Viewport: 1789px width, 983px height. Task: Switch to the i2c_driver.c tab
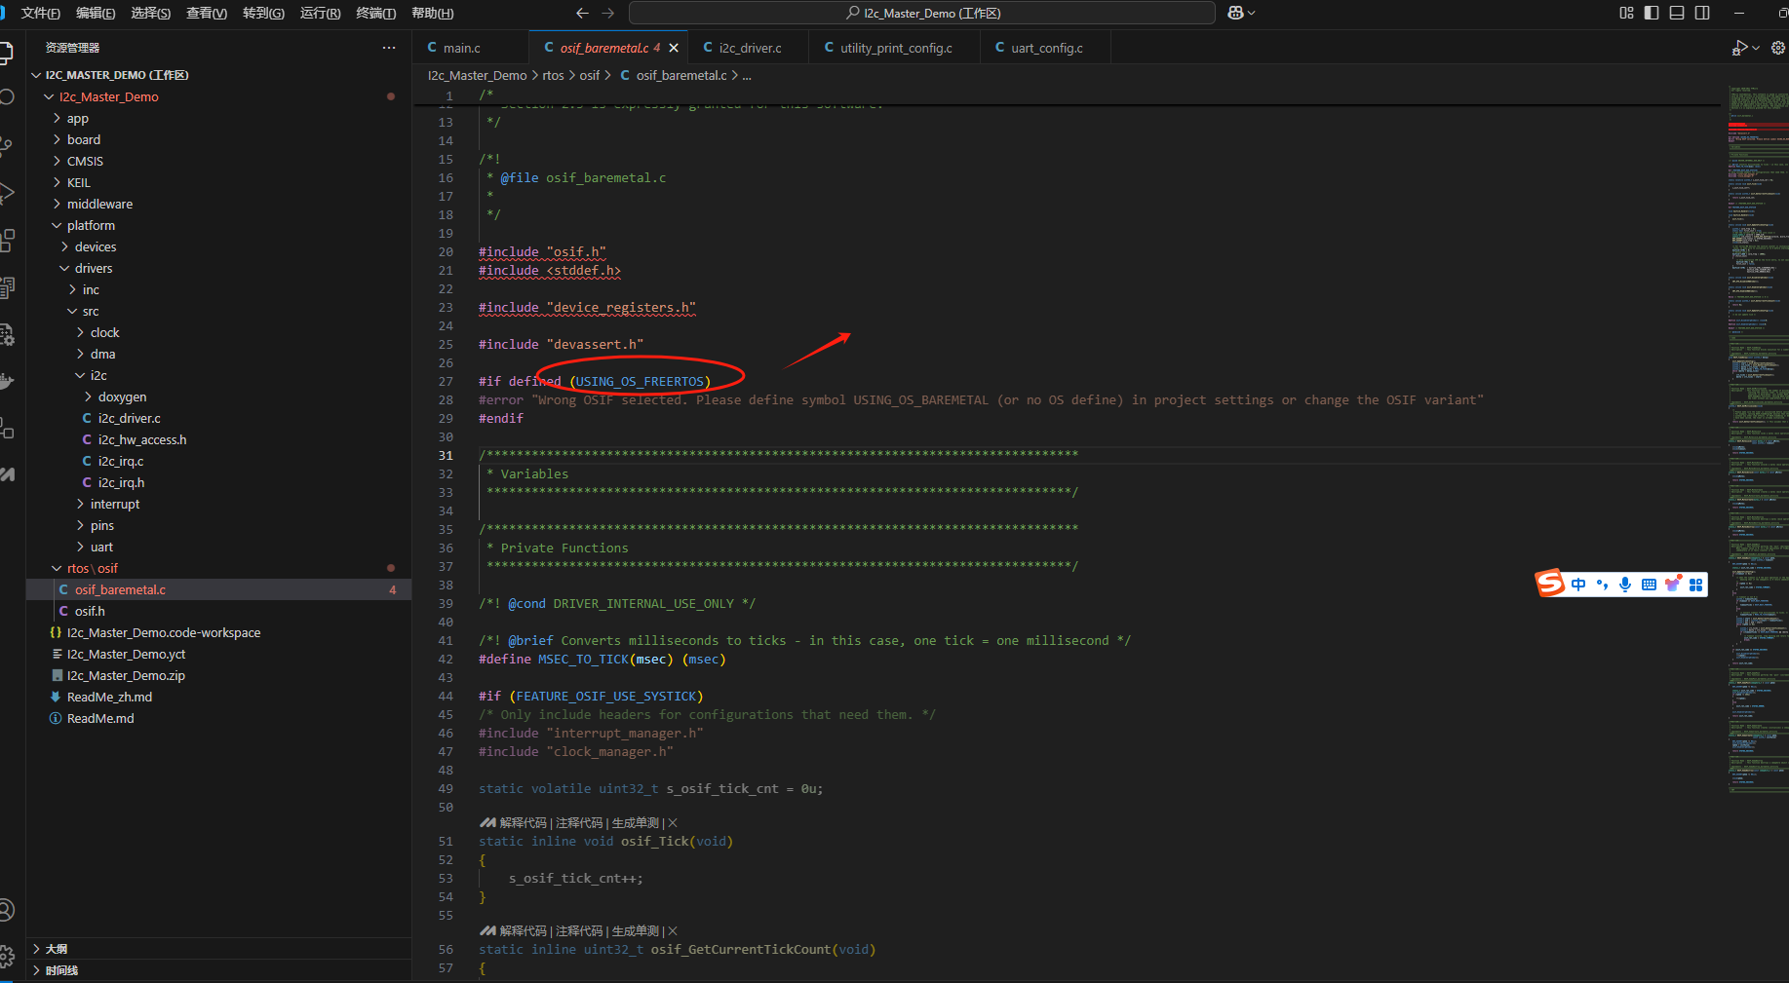749,48
